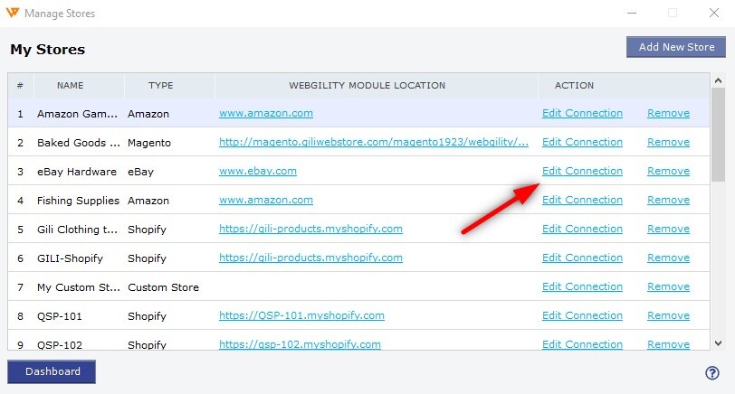Click 'Amazon' type in Fishing Supplies row
This screenshot has height=394, width=735.
click(x=148, y=201)
